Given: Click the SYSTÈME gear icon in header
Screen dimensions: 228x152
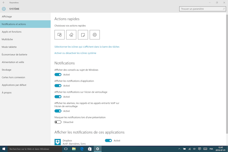Looking at the screenshot, I should tap(4, 9).
